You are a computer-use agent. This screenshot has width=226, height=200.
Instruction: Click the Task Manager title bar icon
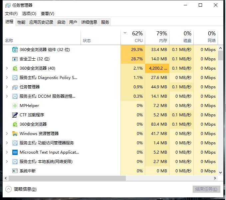(8, 5)
